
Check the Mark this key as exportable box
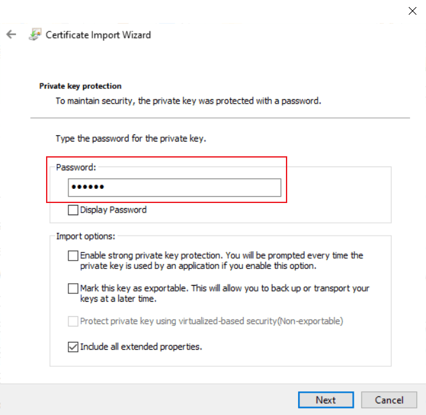pyautogui.click(x=73, y=289)
